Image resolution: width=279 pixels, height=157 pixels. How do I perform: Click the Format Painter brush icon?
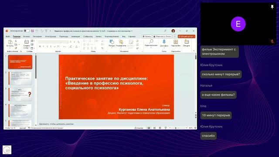point(16,48)
